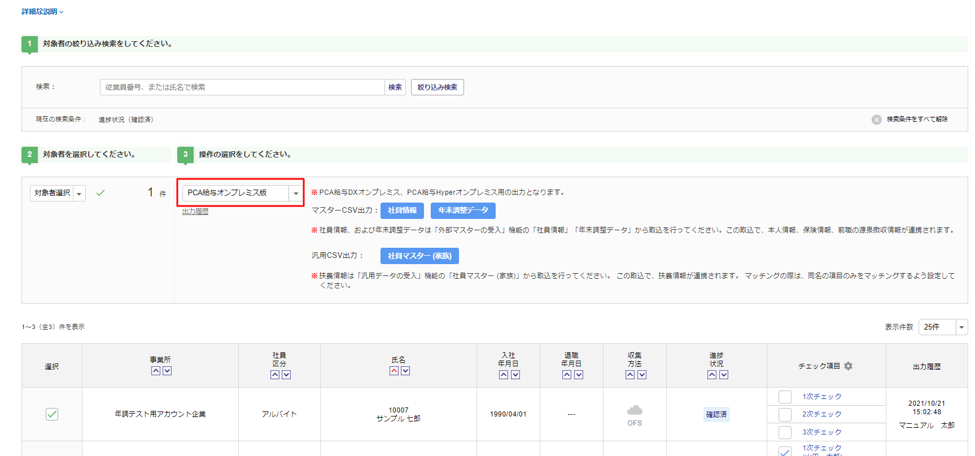Image resolution: width=975 pixels, height=456 pixels.
Task: Click 年調テスト用アカウント企業 cell
Action: [160, 414]
